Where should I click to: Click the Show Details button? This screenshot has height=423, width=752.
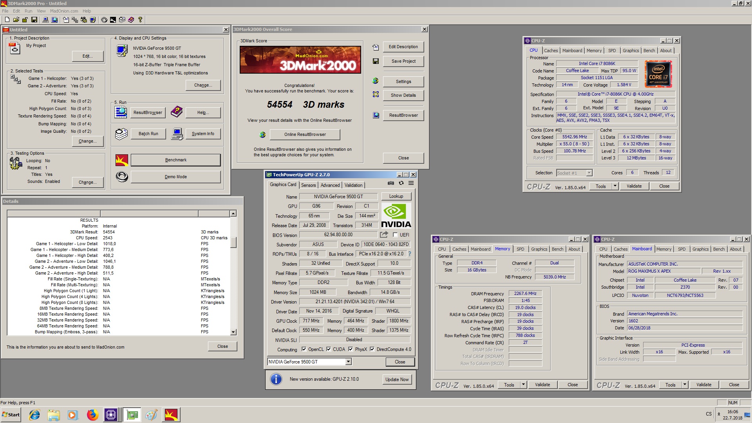pos(403,95)
